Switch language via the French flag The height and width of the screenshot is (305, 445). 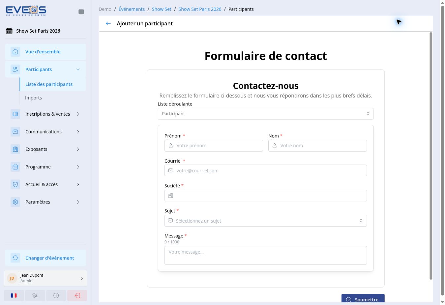click(14, 295)
